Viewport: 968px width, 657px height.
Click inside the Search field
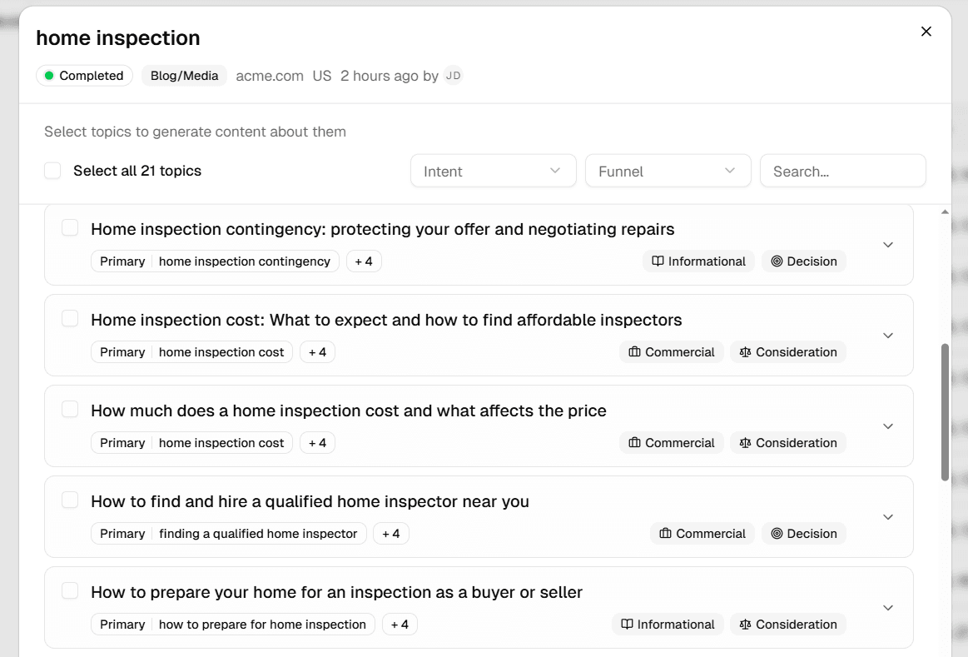pos(842,170)
